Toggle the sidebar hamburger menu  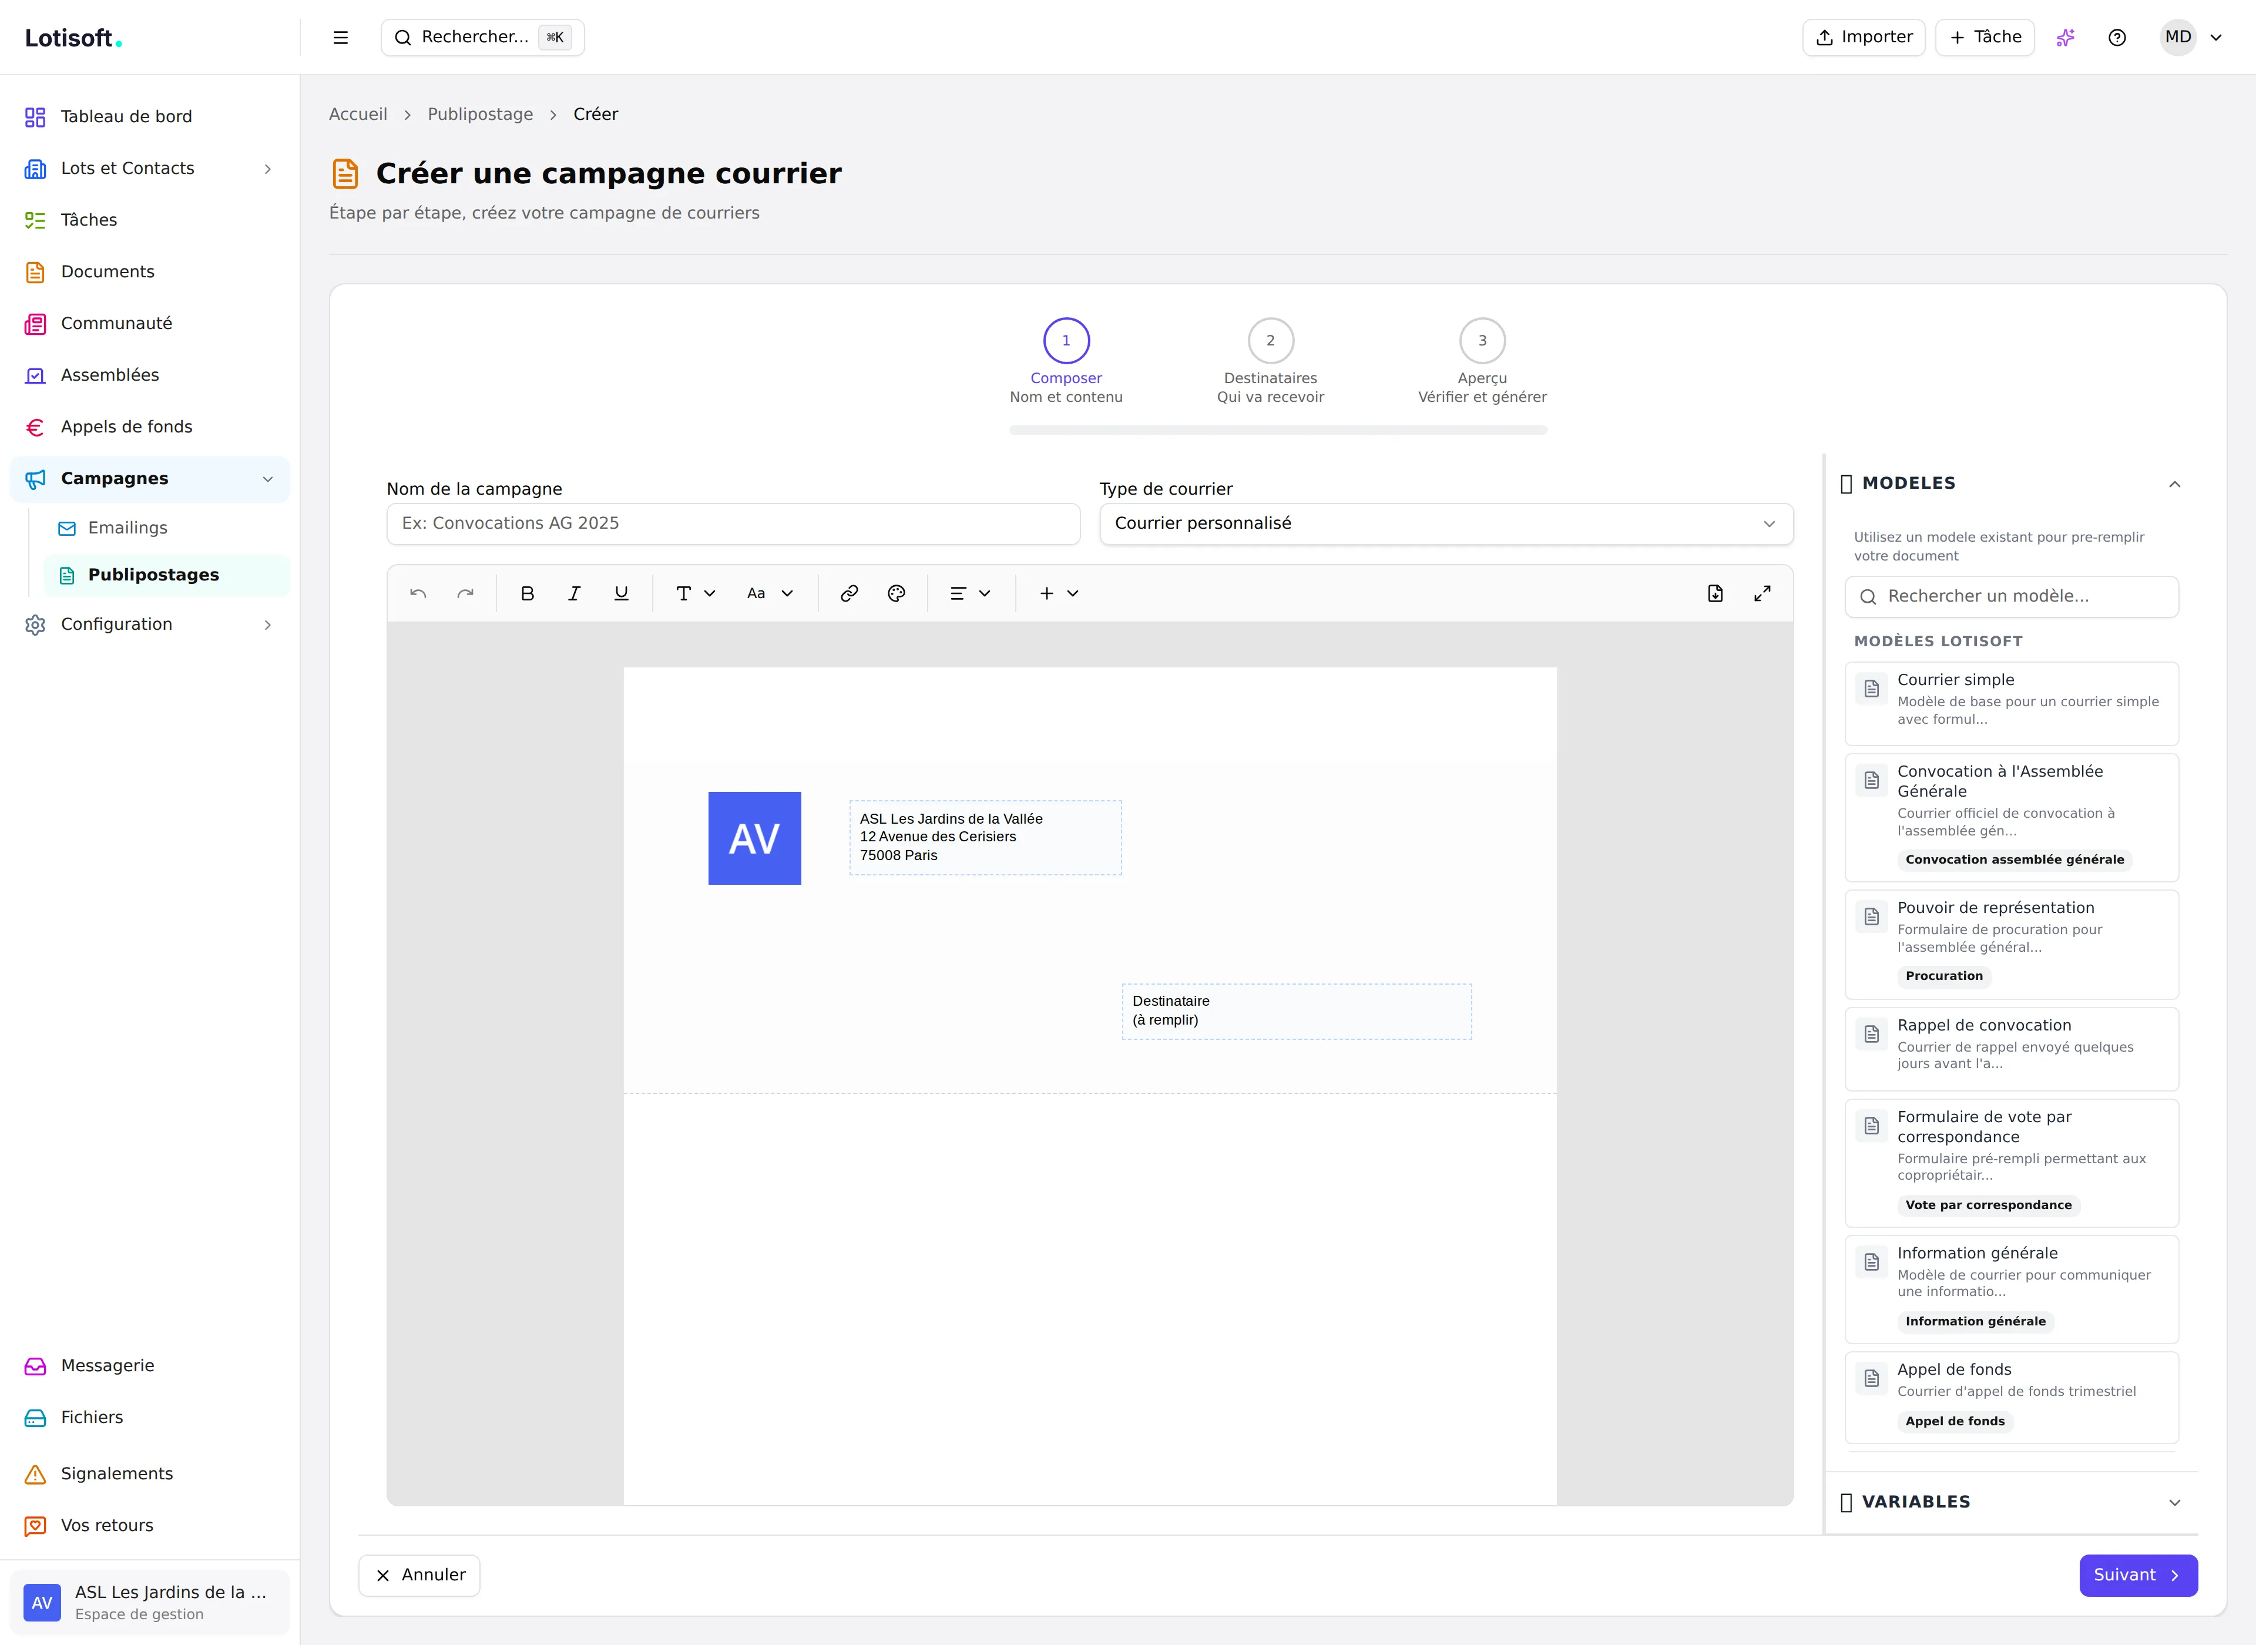341,37
